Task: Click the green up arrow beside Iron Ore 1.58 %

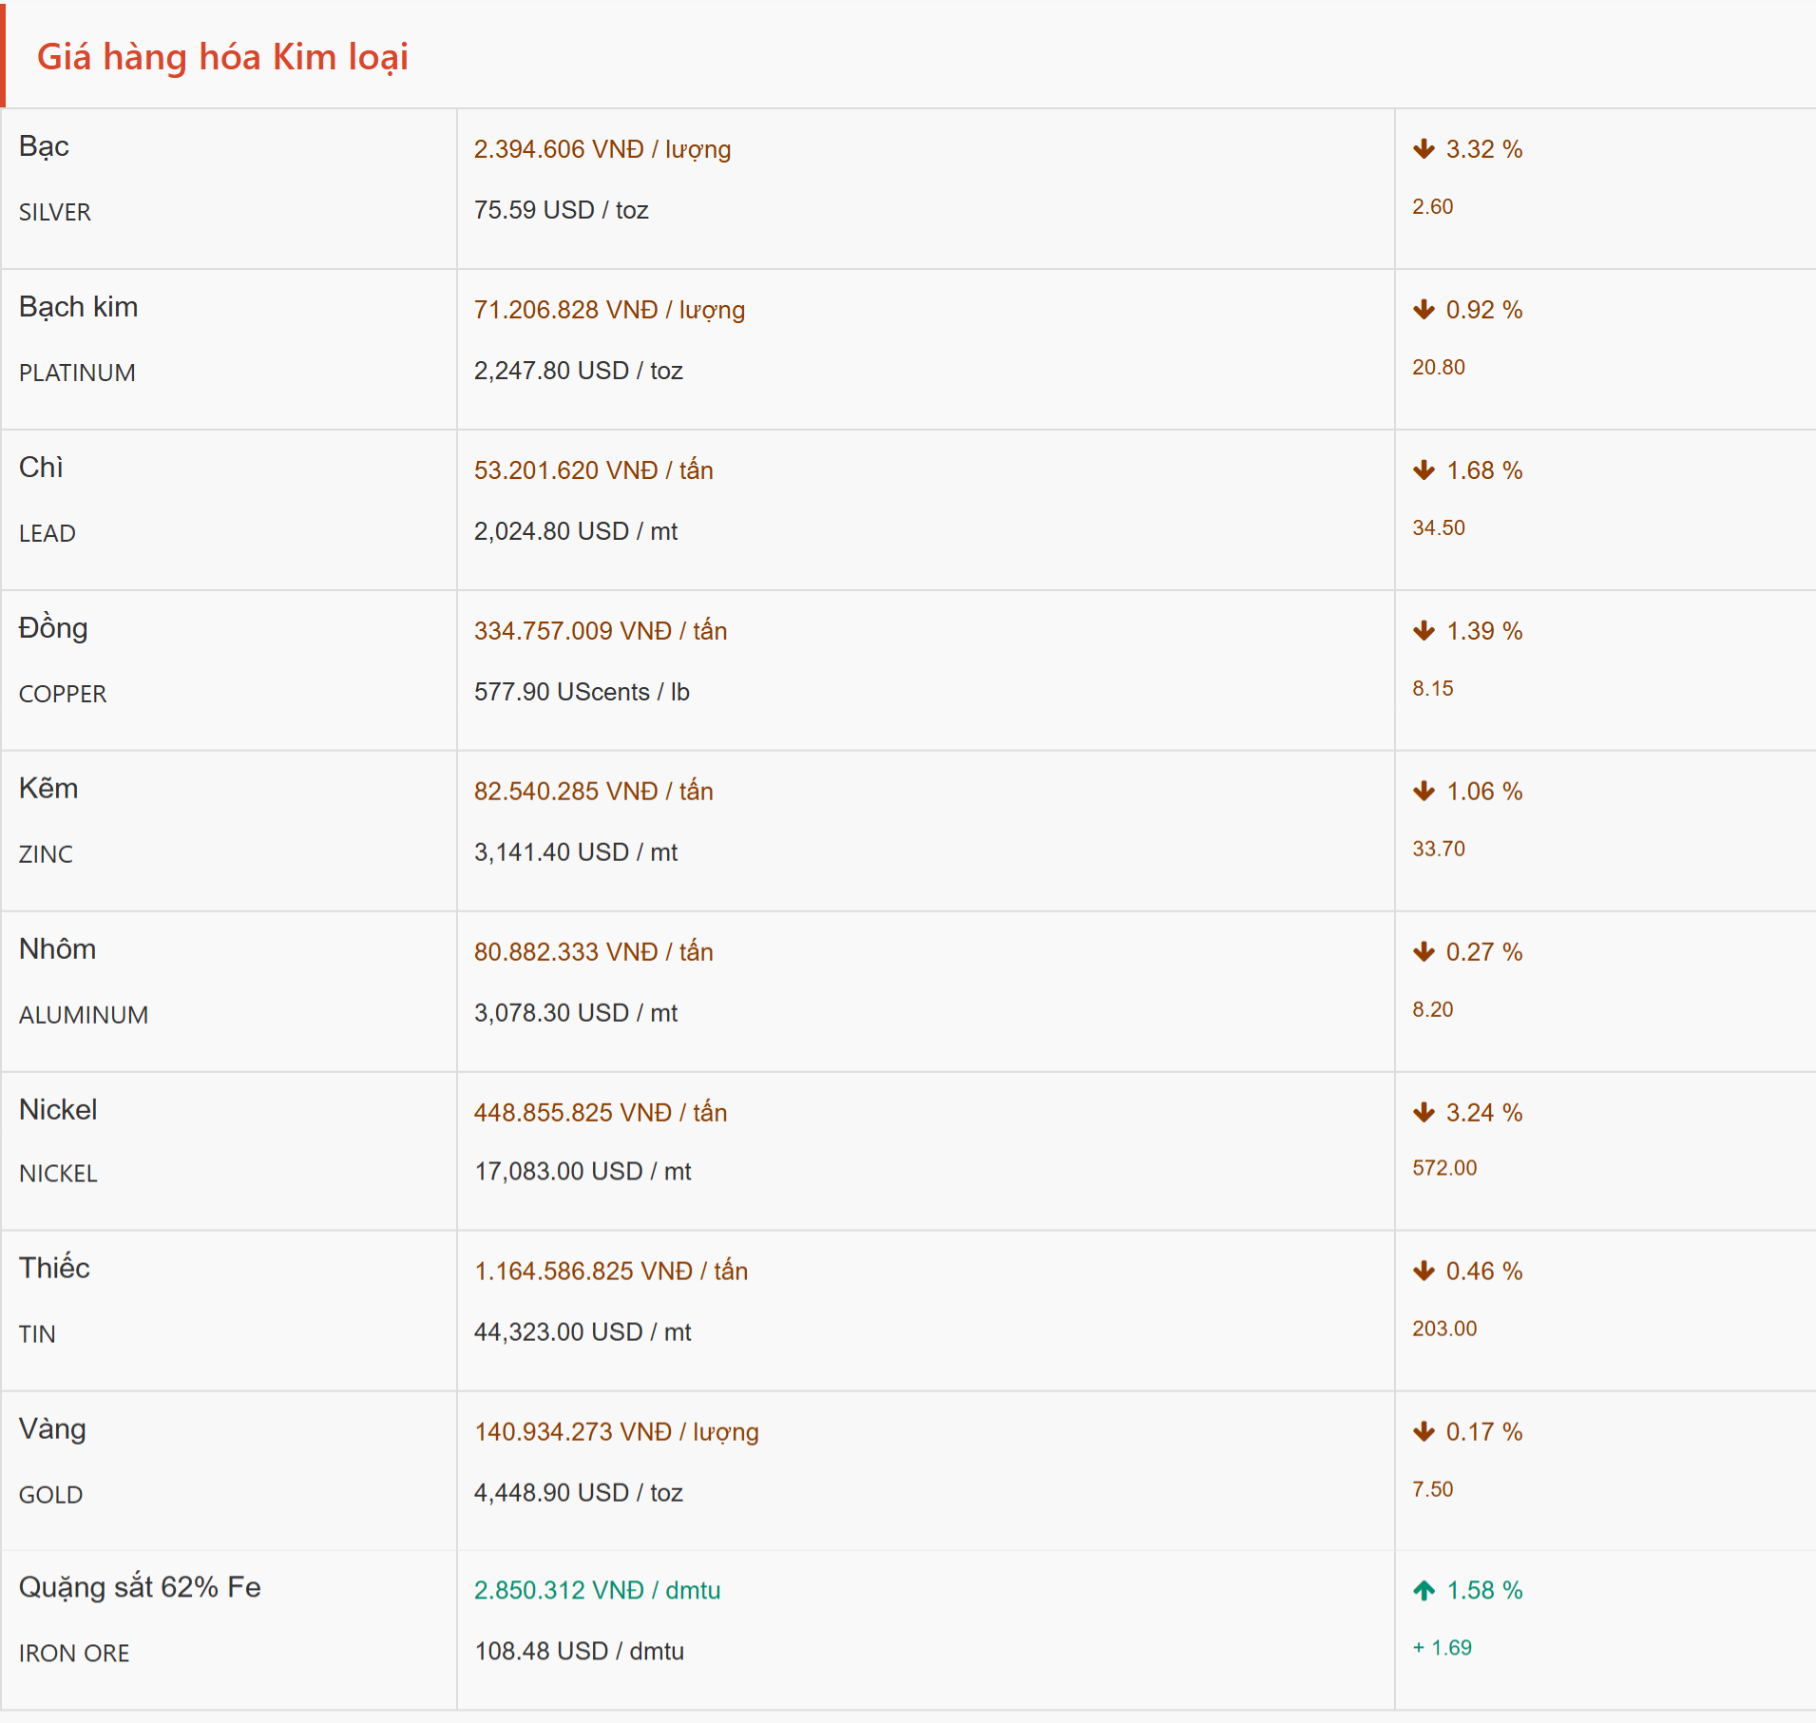Action: click(1423, 1591)
